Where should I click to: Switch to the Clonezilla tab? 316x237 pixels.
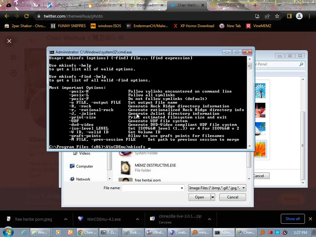(x=105, y=5)
